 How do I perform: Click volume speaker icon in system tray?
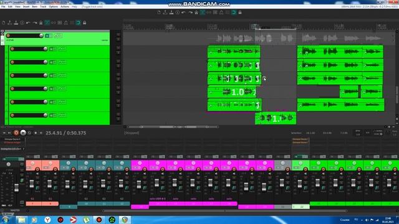367,220
